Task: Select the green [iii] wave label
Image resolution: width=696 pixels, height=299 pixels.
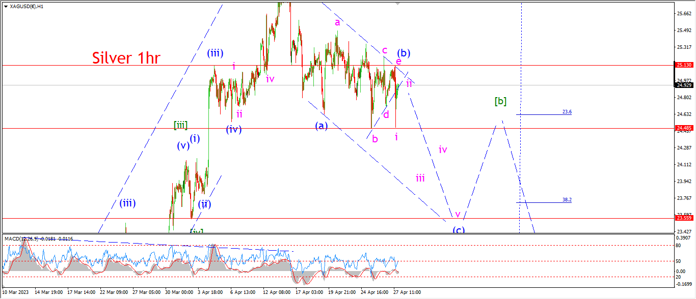Action: coord(180,125)
